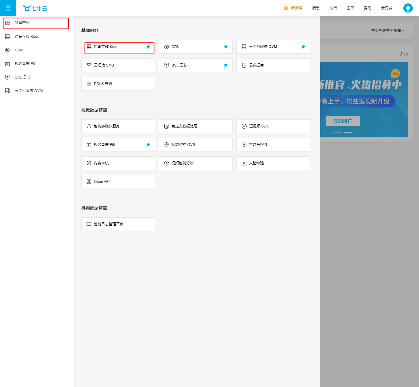
Task: Expand the 所有产品 menu arrow
Action: pyautogui.click(x=67, y=23)
